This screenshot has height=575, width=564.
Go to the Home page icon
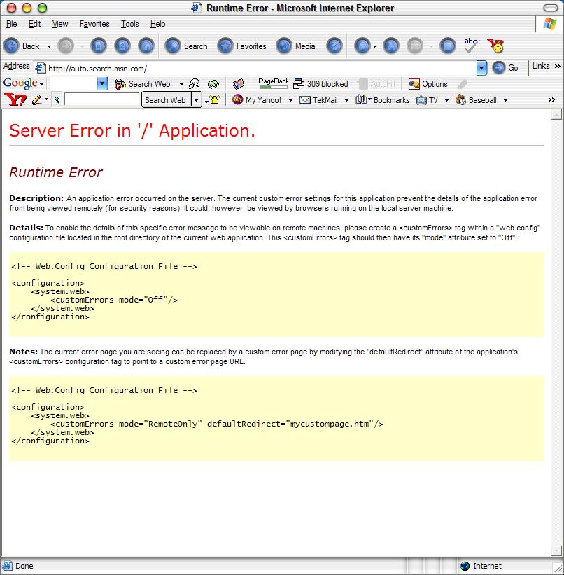(146, 46)
